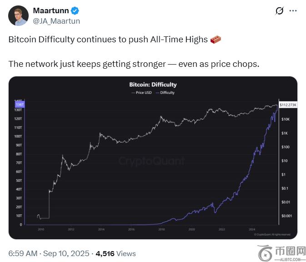This screenshot has height=262, width=306.
Task: Click the $112.273K current price label
Action: 288,105
